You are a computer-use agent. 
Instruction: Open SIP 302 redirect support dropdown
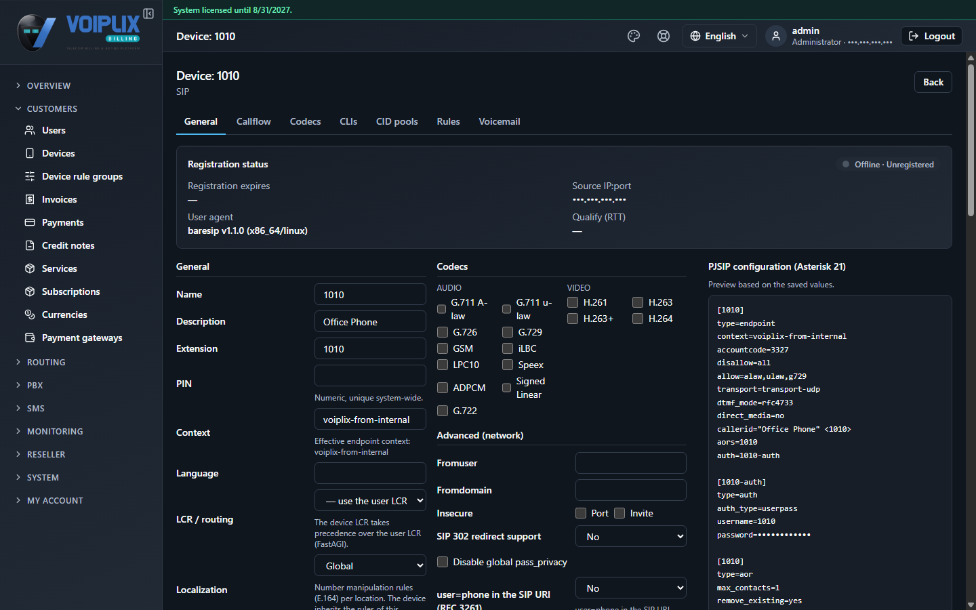pos(631,536)
